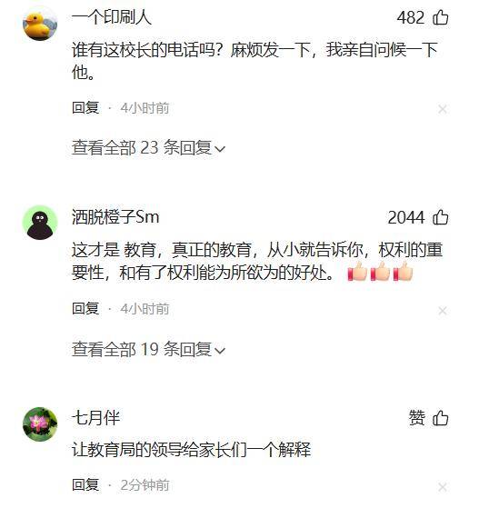479x508 pixels.
Task: Click the chevron beside 23 条回复
Action: 220,149
